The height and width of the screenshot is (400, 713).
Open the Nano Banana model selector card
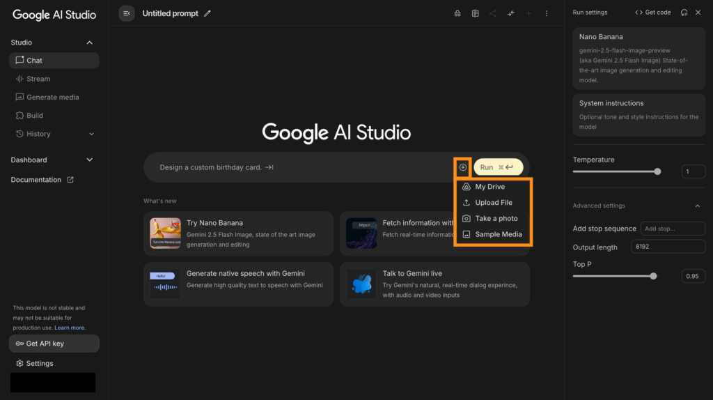tap(639, 59)
